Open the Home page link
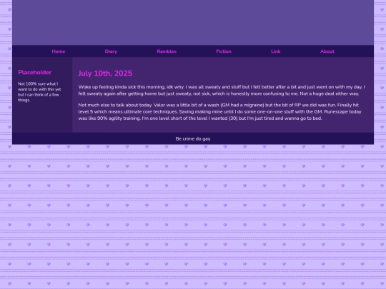The width and height of the screenshot is (386, 289). 59,51
